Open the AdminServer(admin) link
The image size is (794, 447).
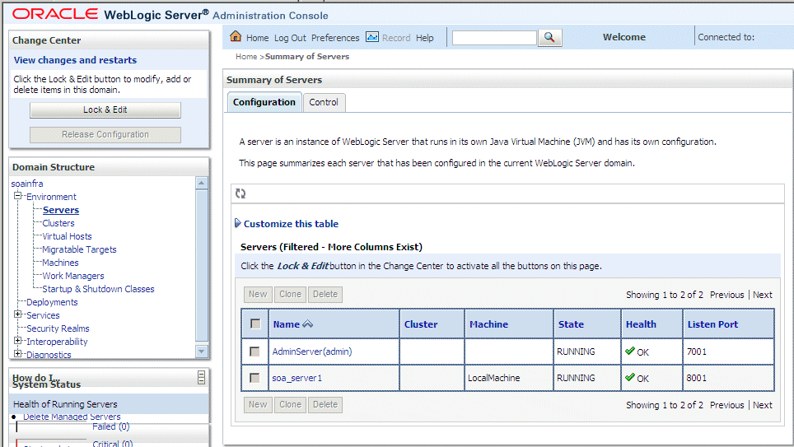[x=312, y=352]
